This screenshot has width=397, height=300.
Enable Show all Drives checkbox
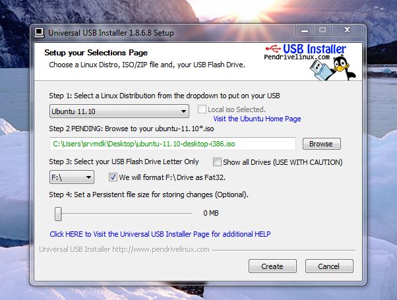coord(217,162)
